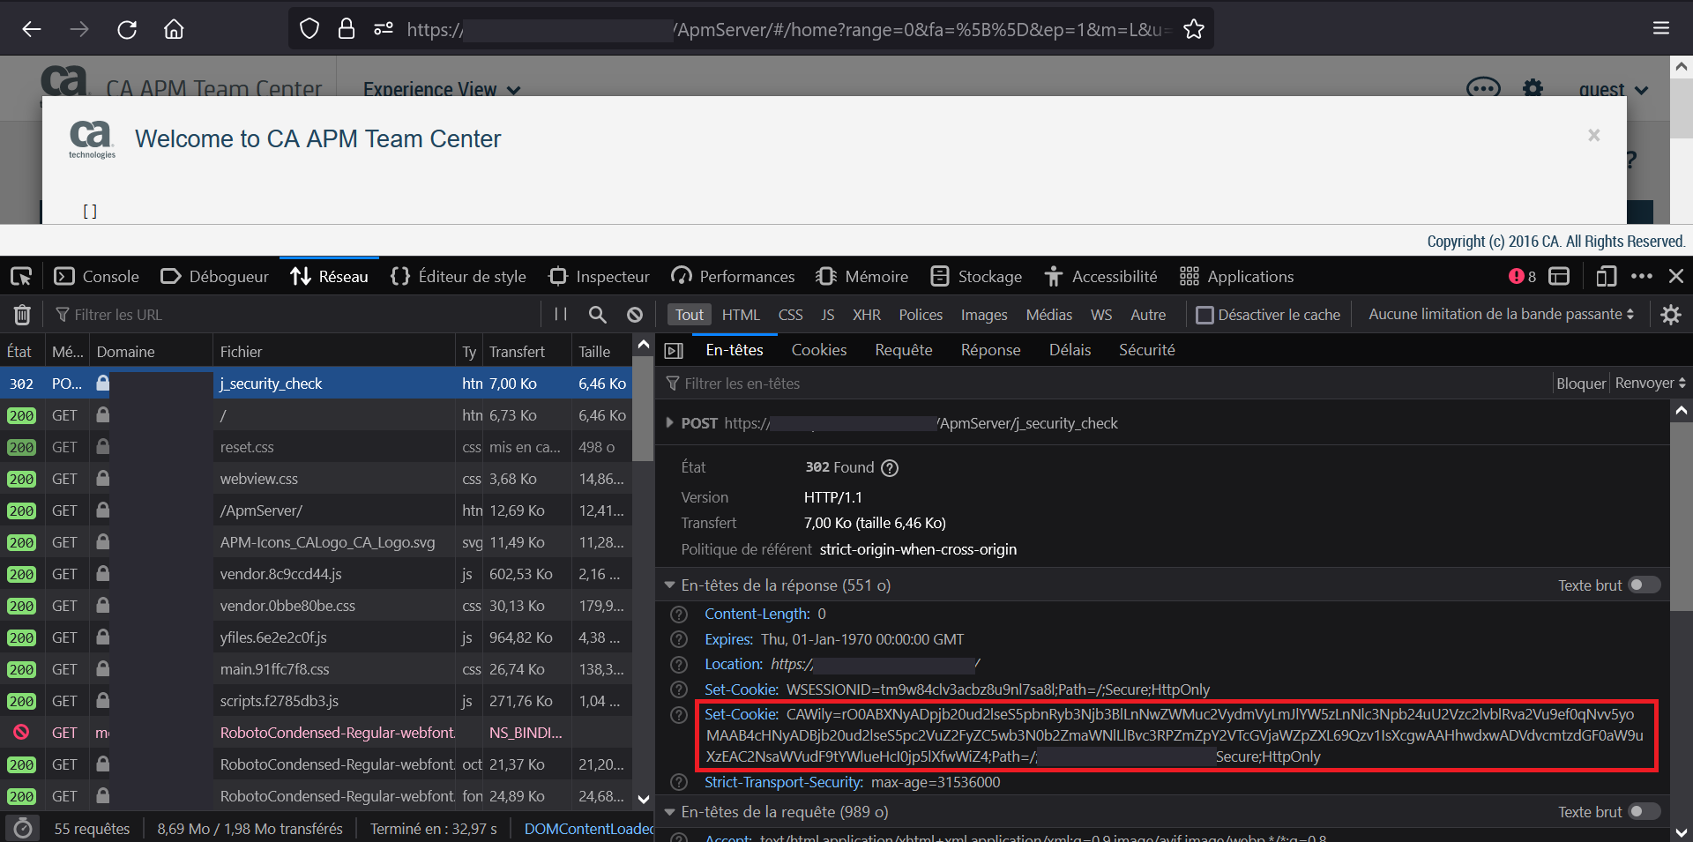Toggle the Tout filter button

(x=690, y=315)
